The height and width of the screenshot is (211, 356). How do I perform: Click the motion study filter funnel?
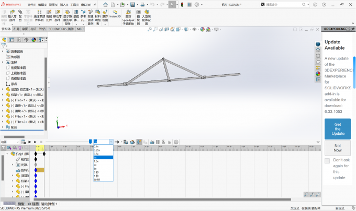click(3, 148)
